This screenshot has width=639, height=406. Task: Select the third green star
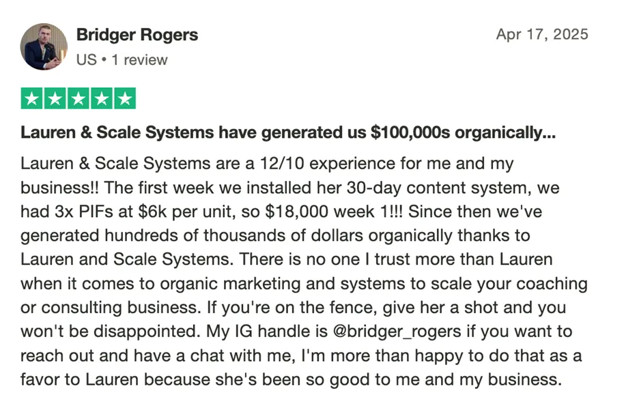[x=79, y=98]
